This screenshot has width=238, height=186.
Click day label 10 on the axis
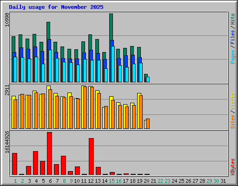[77, 181]
